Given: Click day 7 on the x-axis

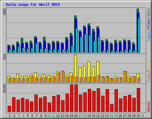Looking at the screenshot, I should coord(37,116).
